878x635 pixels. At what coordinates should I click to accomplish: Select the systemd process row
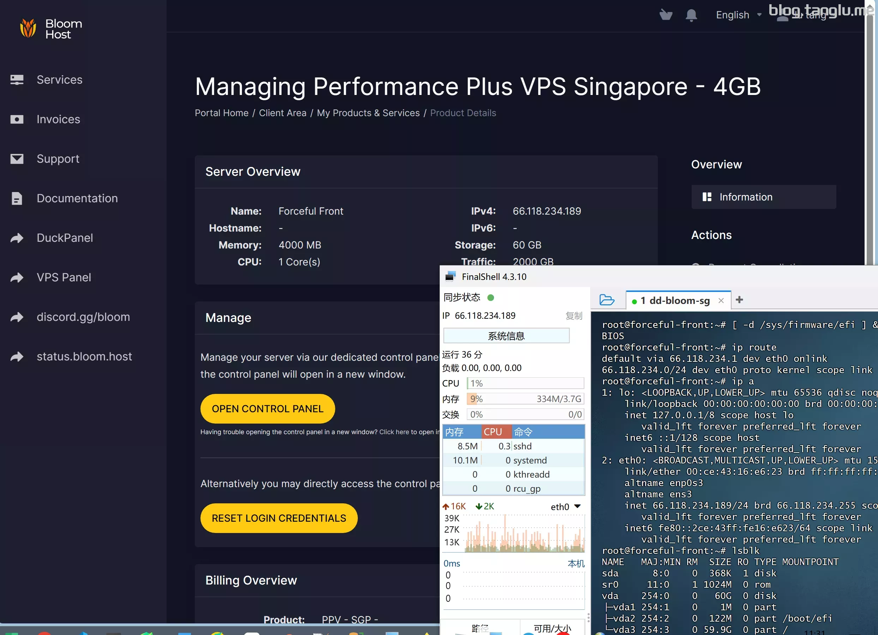click(x=513, y=460)
